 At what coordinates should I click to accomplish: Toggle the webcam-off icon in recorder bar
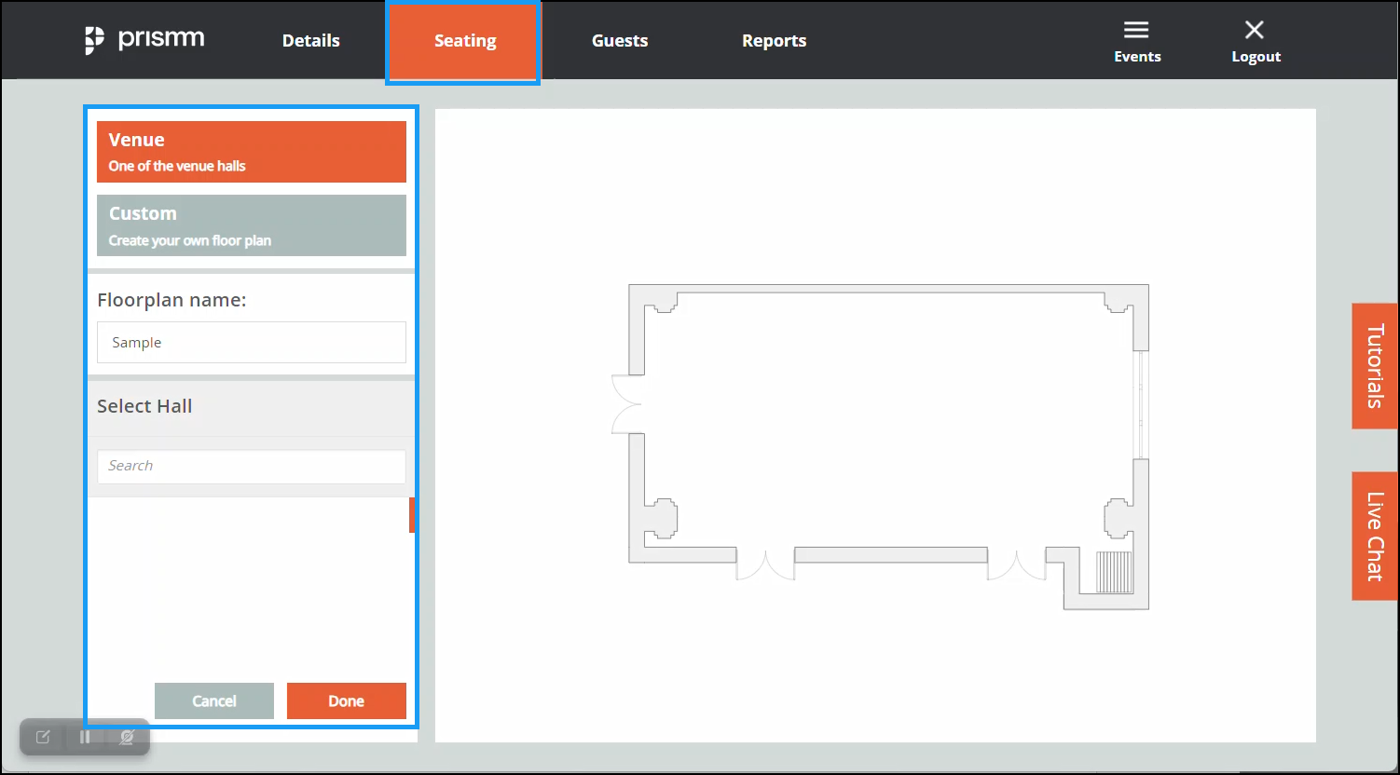tap(127, 737)
